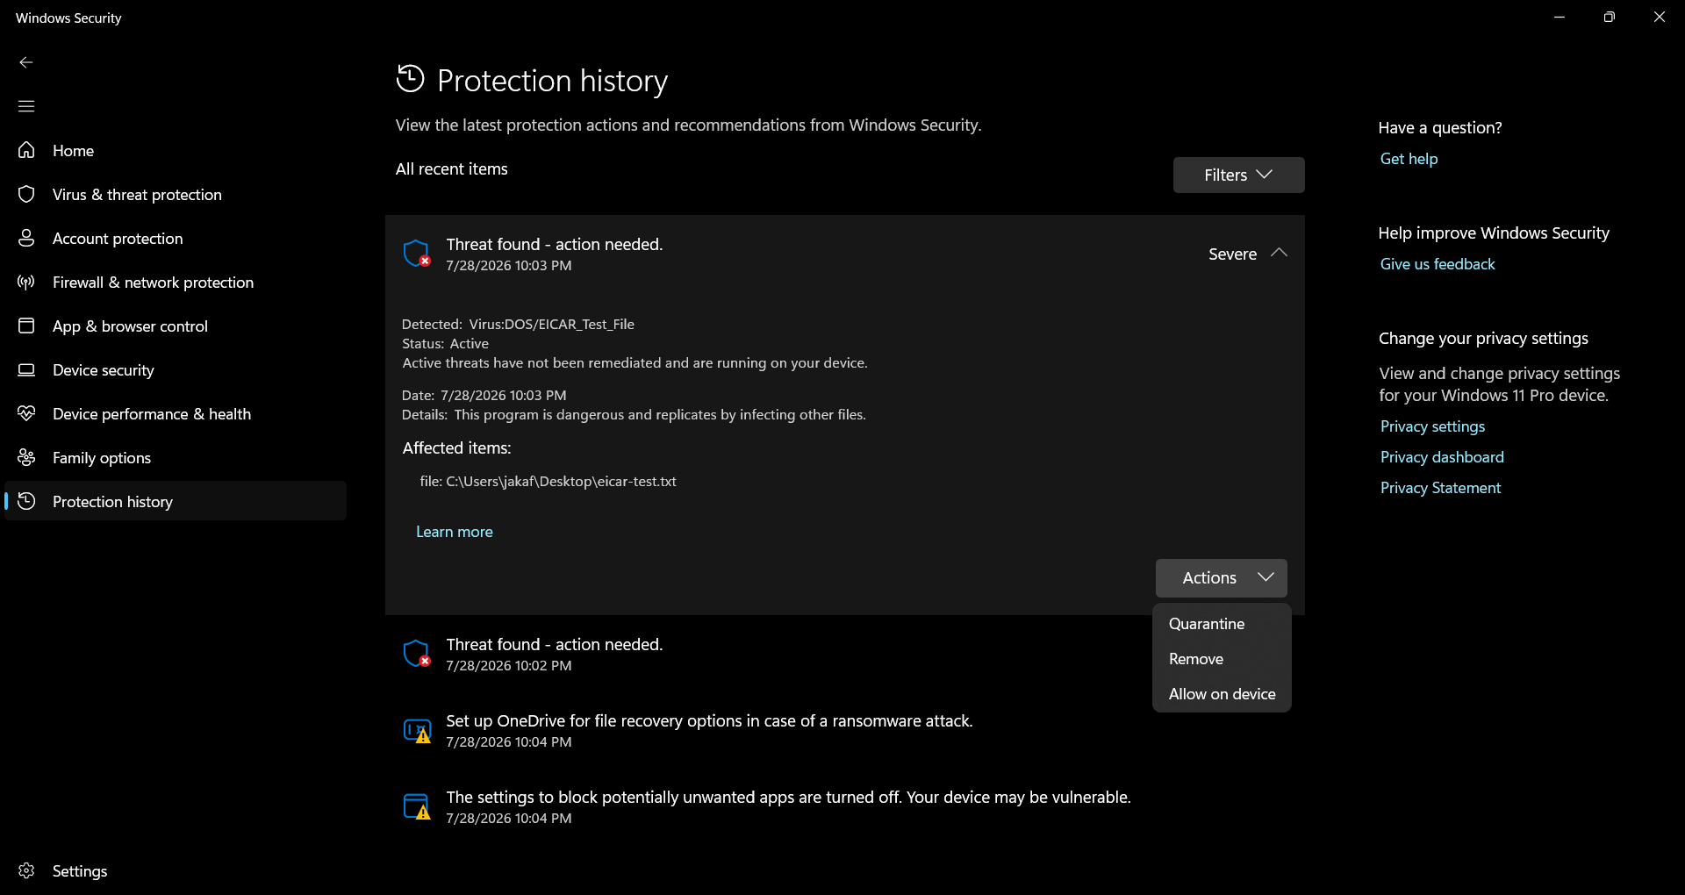Click the Protection history clock icon in sidebar
1685x895 pixels.
tap(26, 501)
